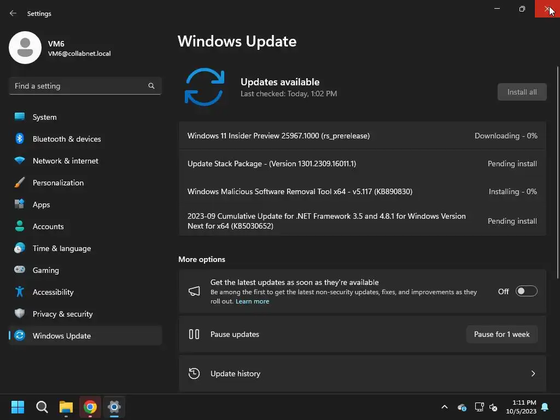Click Windows 11 Insider Preview 25967.1000 row

click(x=363, y=136)
